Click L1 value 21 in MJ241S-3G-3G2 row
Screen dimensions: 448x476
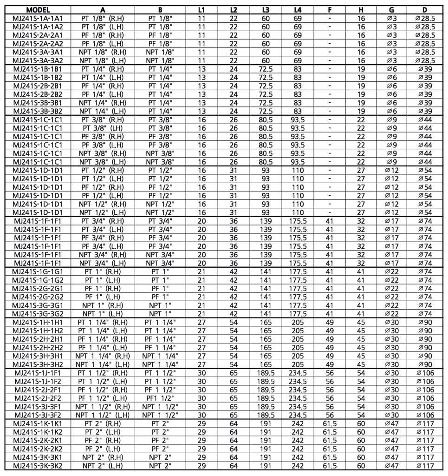tap(201, 314)
